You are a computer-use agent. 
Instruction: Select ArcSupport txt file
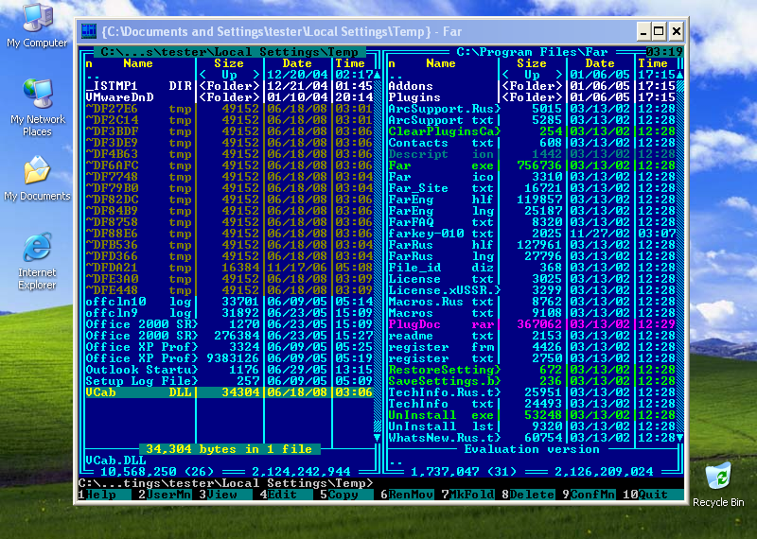coord(532,120)
